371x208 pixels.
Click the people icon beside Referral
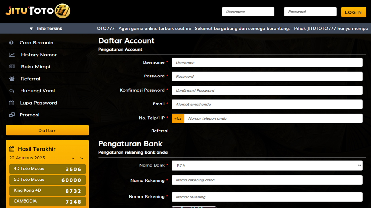(12, 79)
